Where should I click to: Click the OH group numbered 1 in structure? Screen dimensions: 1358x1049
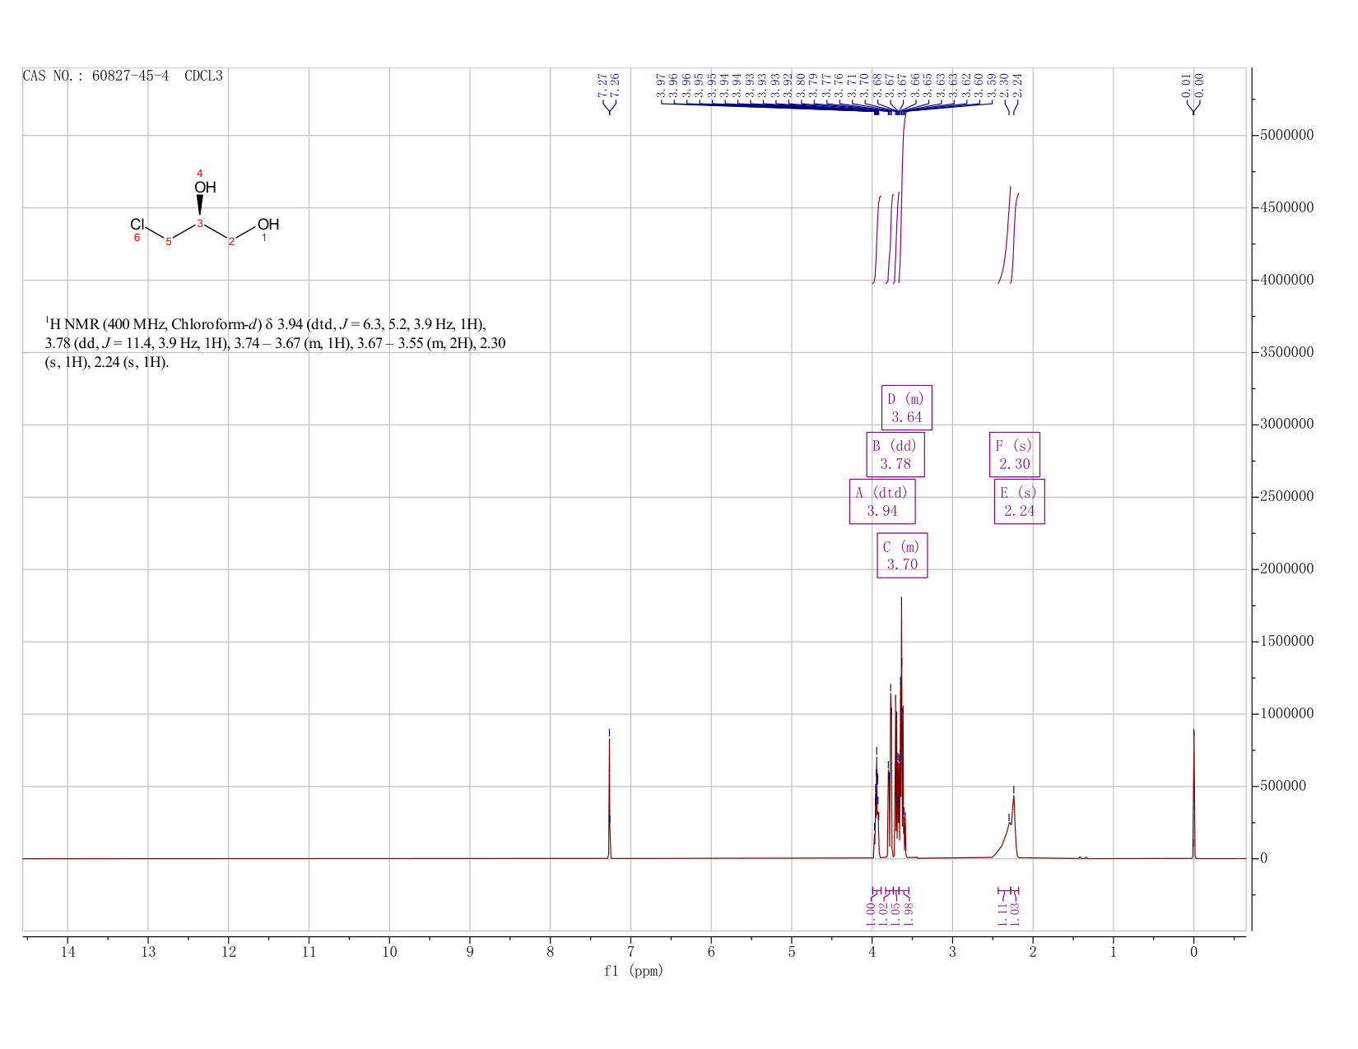(268, 225)
